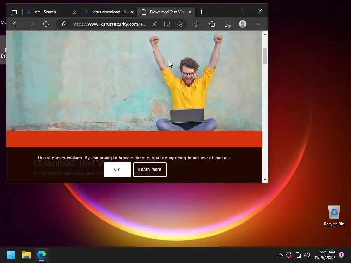Image resolution: width=351 pixels, height=263 pixels.
Task: Close the 'Download Test Virus' tab
Action: click(x=190, y=12)
